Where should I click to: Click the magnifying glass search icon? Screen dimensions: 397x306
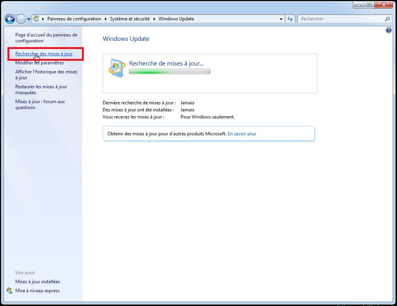point(387,19)
